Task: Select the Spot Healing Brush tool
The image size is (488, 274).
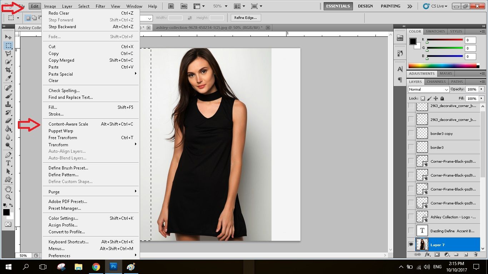Action: [x=8, y=88]
